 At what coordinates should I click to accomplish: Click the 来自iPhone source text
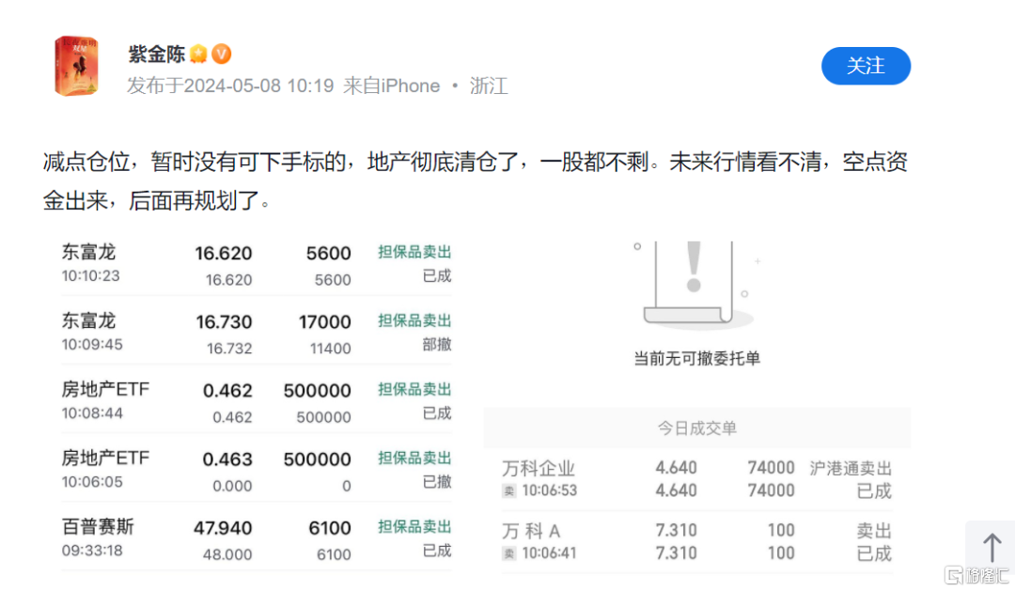(x=392, y=86)
